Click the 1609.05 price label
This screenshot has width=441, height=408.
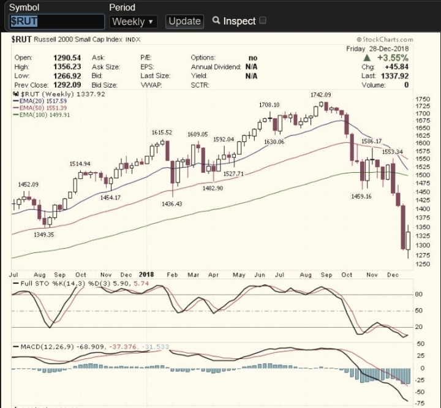(198, 135)
